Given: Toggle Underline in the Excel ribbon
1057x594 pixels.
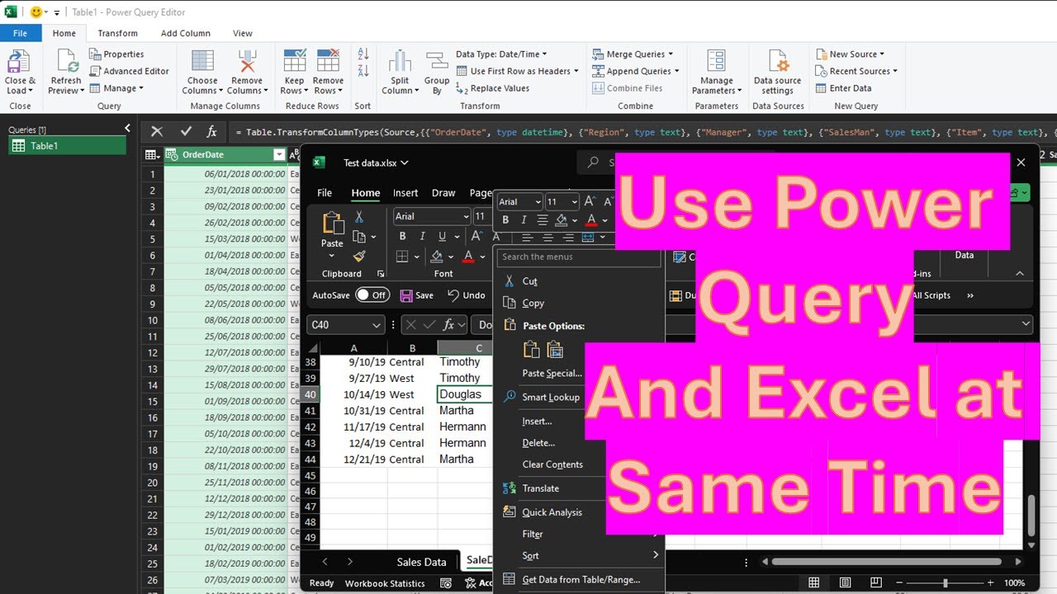Looking at the screenshot, I should [x=442, y=236].
